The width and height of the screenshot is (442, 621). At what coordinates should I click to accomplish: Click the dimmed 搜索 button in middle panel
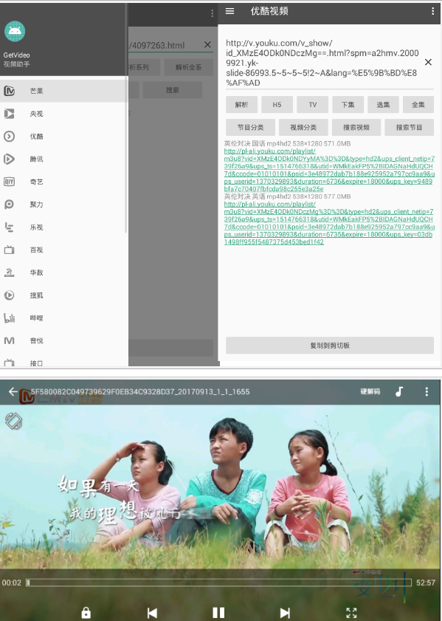173,90
